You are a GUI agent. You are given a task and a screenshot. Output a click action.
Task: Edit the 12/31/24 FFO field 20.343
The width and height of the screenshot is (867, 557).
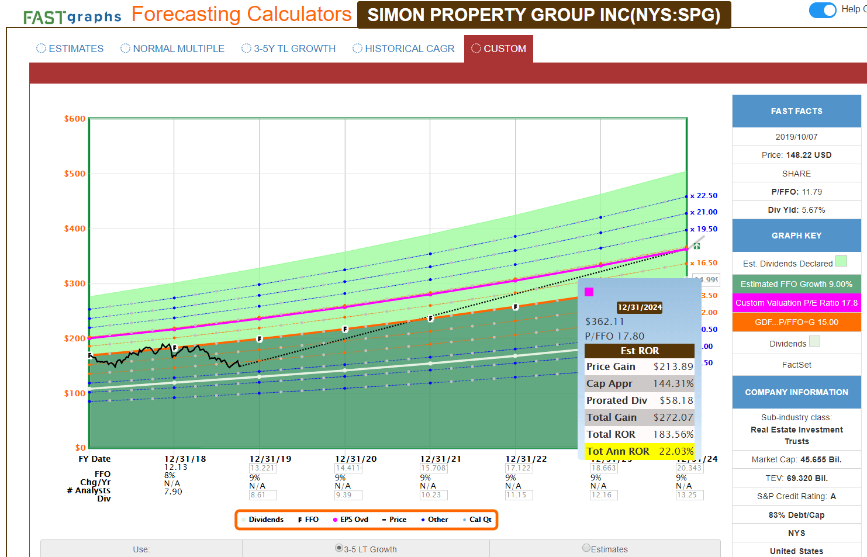pyautogui.click(x=689, y=468)
